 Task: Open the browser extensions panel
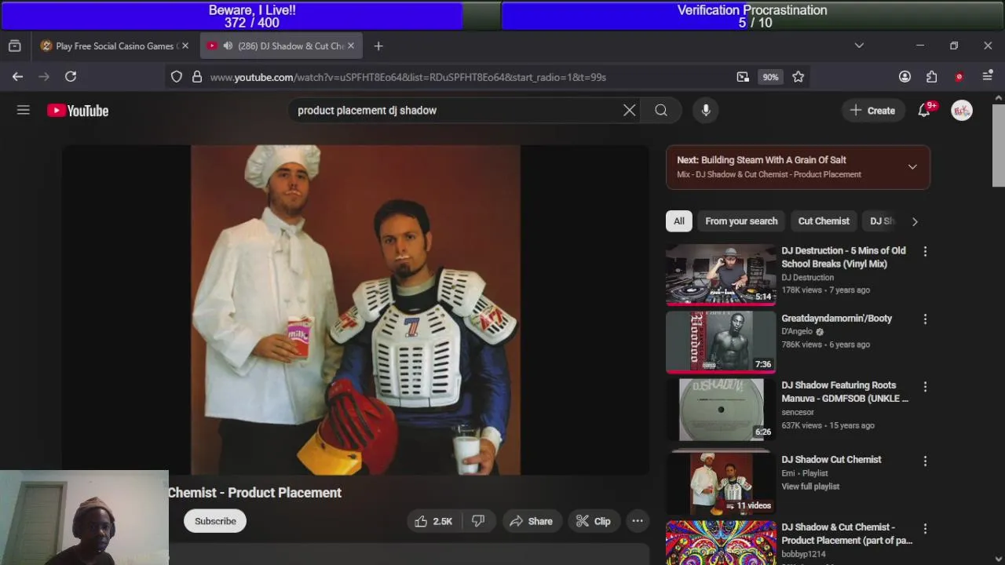tap(931, 77)
